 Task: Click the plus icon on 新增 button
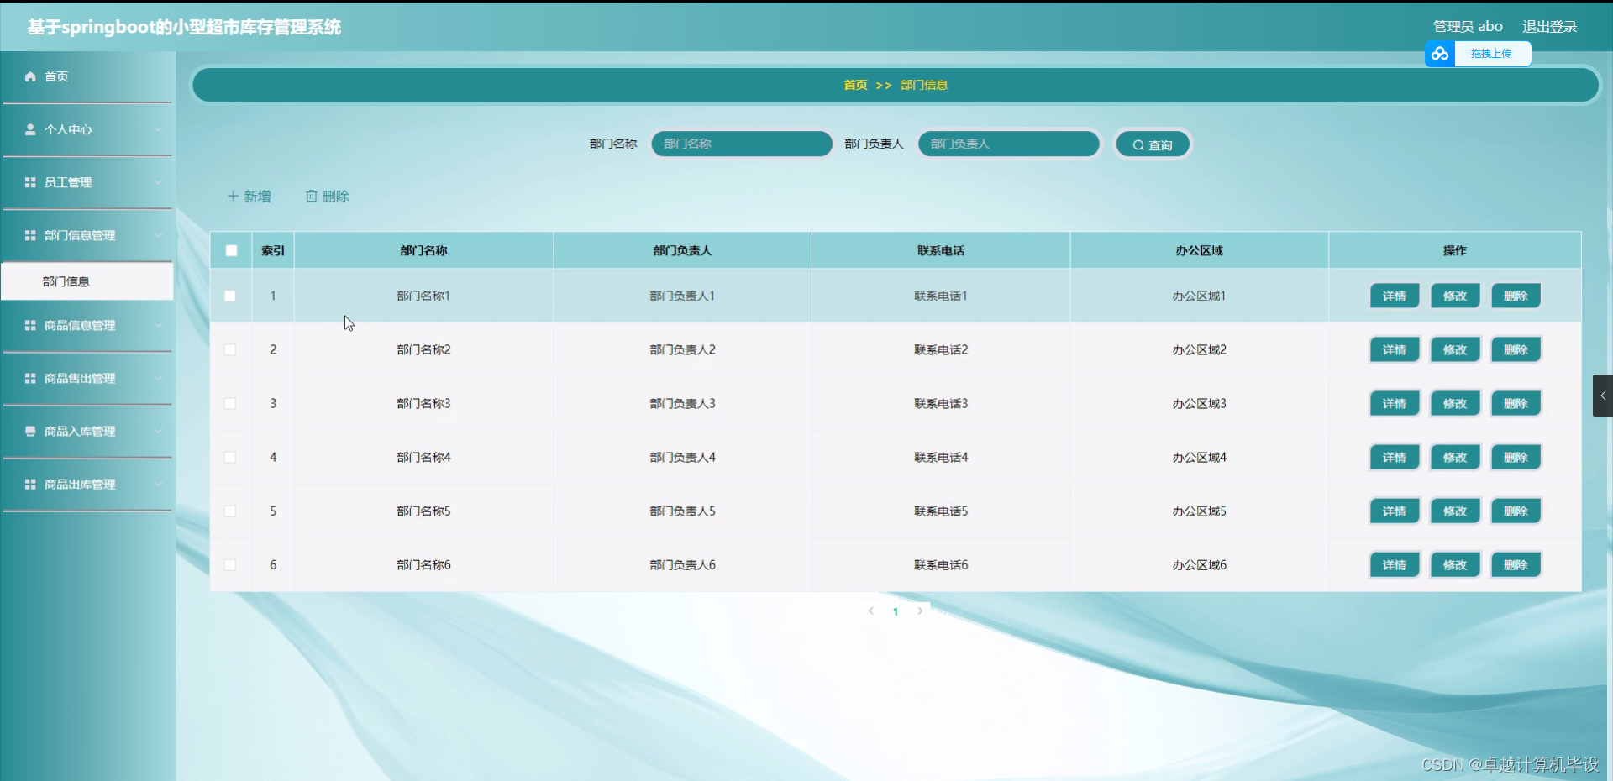[x=233, y=196]
